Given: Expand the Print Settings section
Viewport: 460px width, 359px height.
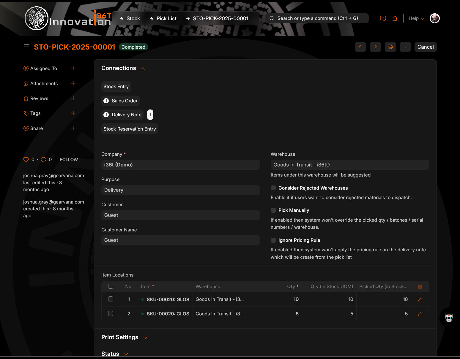Looking at the screenshot, I should (x=145, y=337).
